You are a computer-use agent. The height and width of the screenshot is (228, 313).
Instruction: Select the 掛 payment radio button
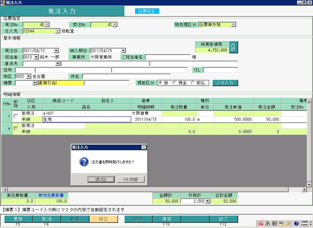[160, 83]
